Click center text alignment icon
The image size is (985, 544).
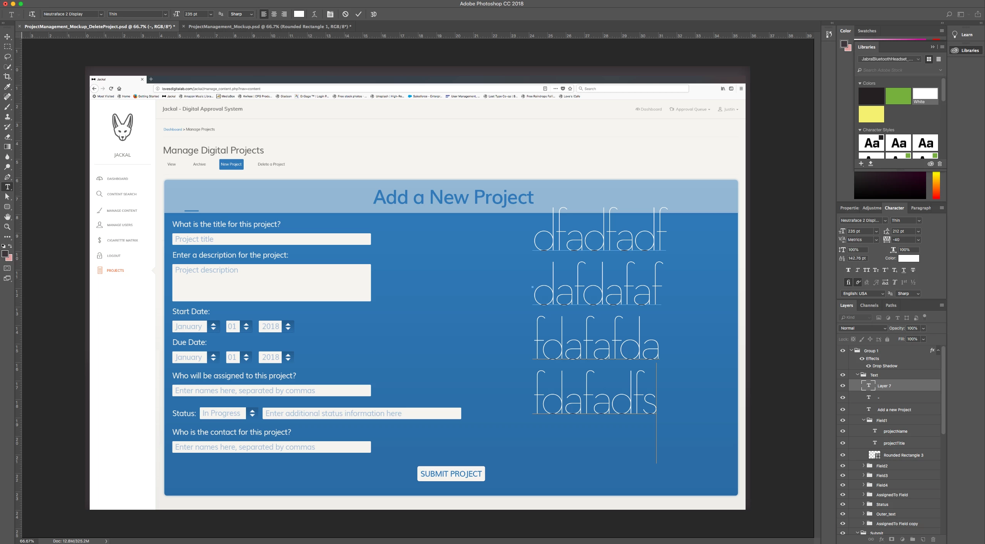click(x=274, y=14)
